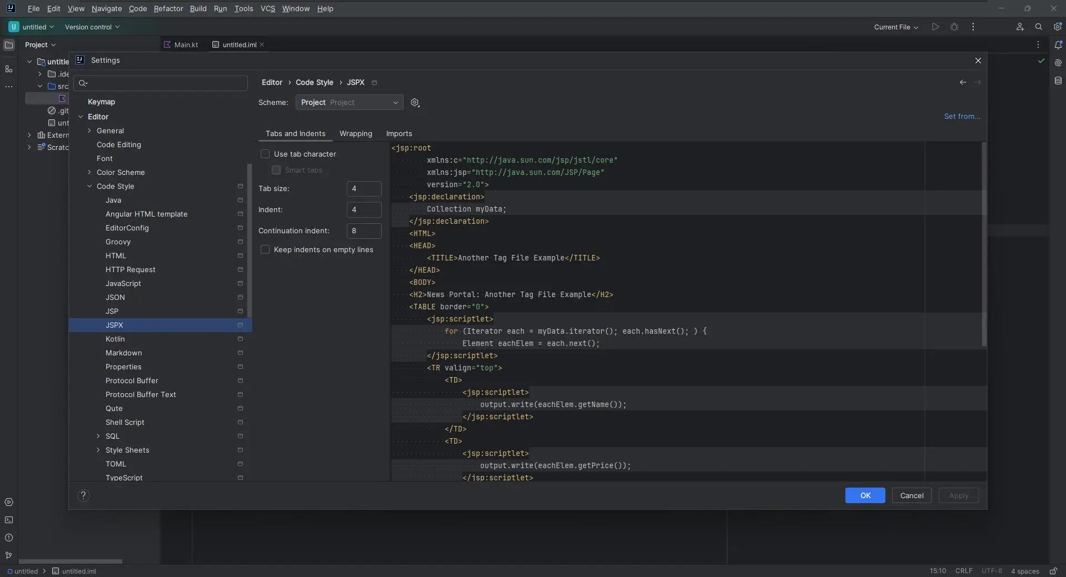The height and width of the screenshot is (577, 1066).
Task: Open the Scheme dropdown
Action: point(349,103)
